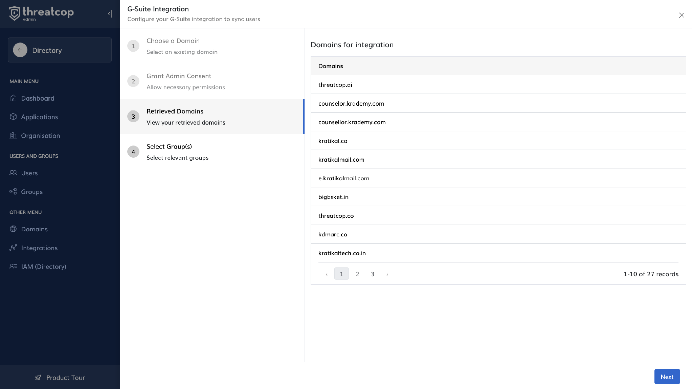
Task: Click the '1-10 of 27 records' text
Action: coord(651,274)
